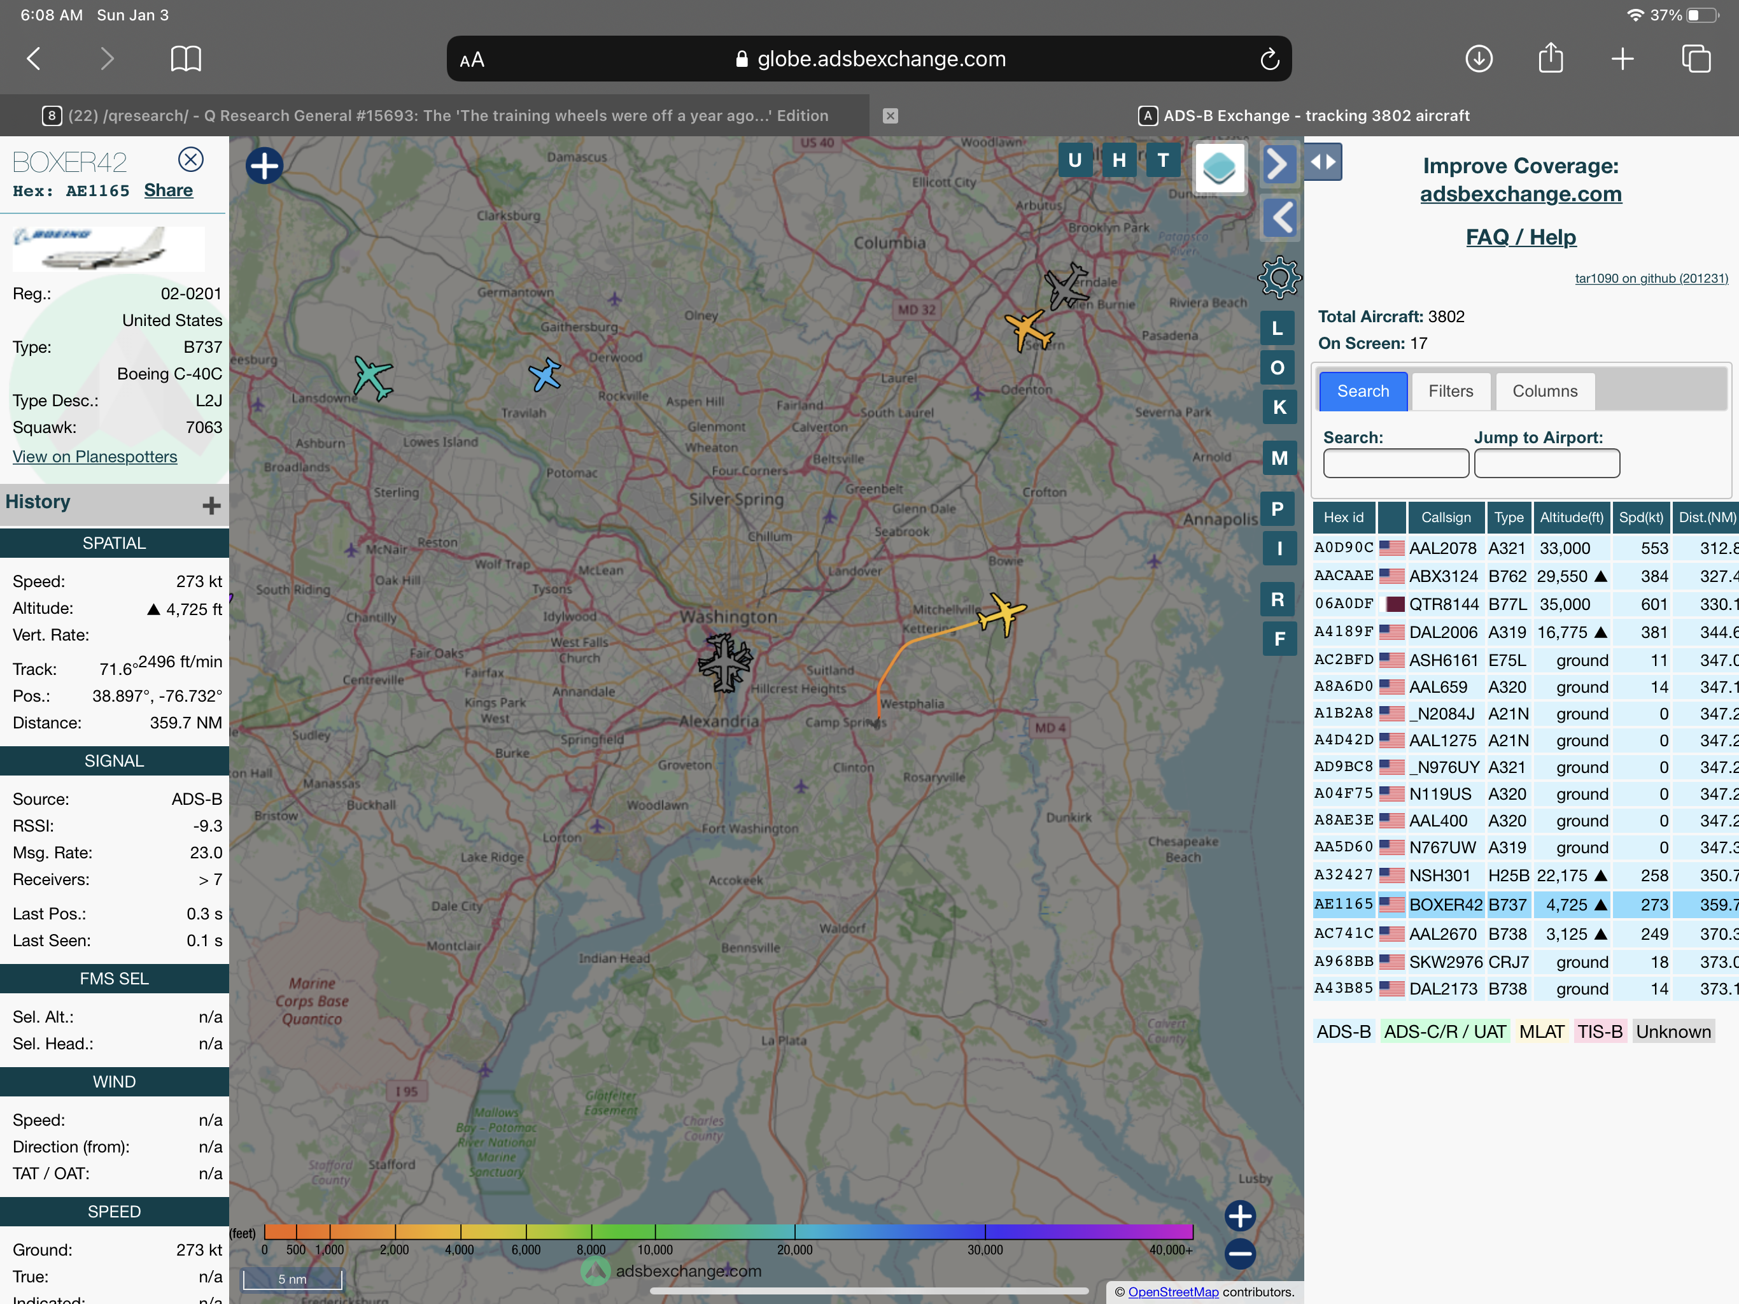The width and height of the screenshot is (1739, 1304).
Task: Sort table by Hex id column
Action: point(1344,517)
